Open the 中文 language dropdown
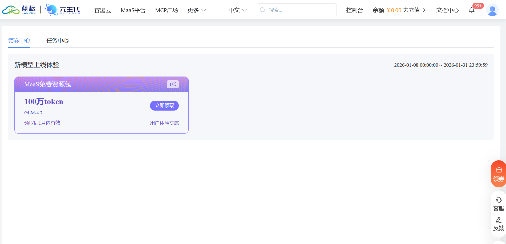Viewport: 506px width, 244px height. 237,10
